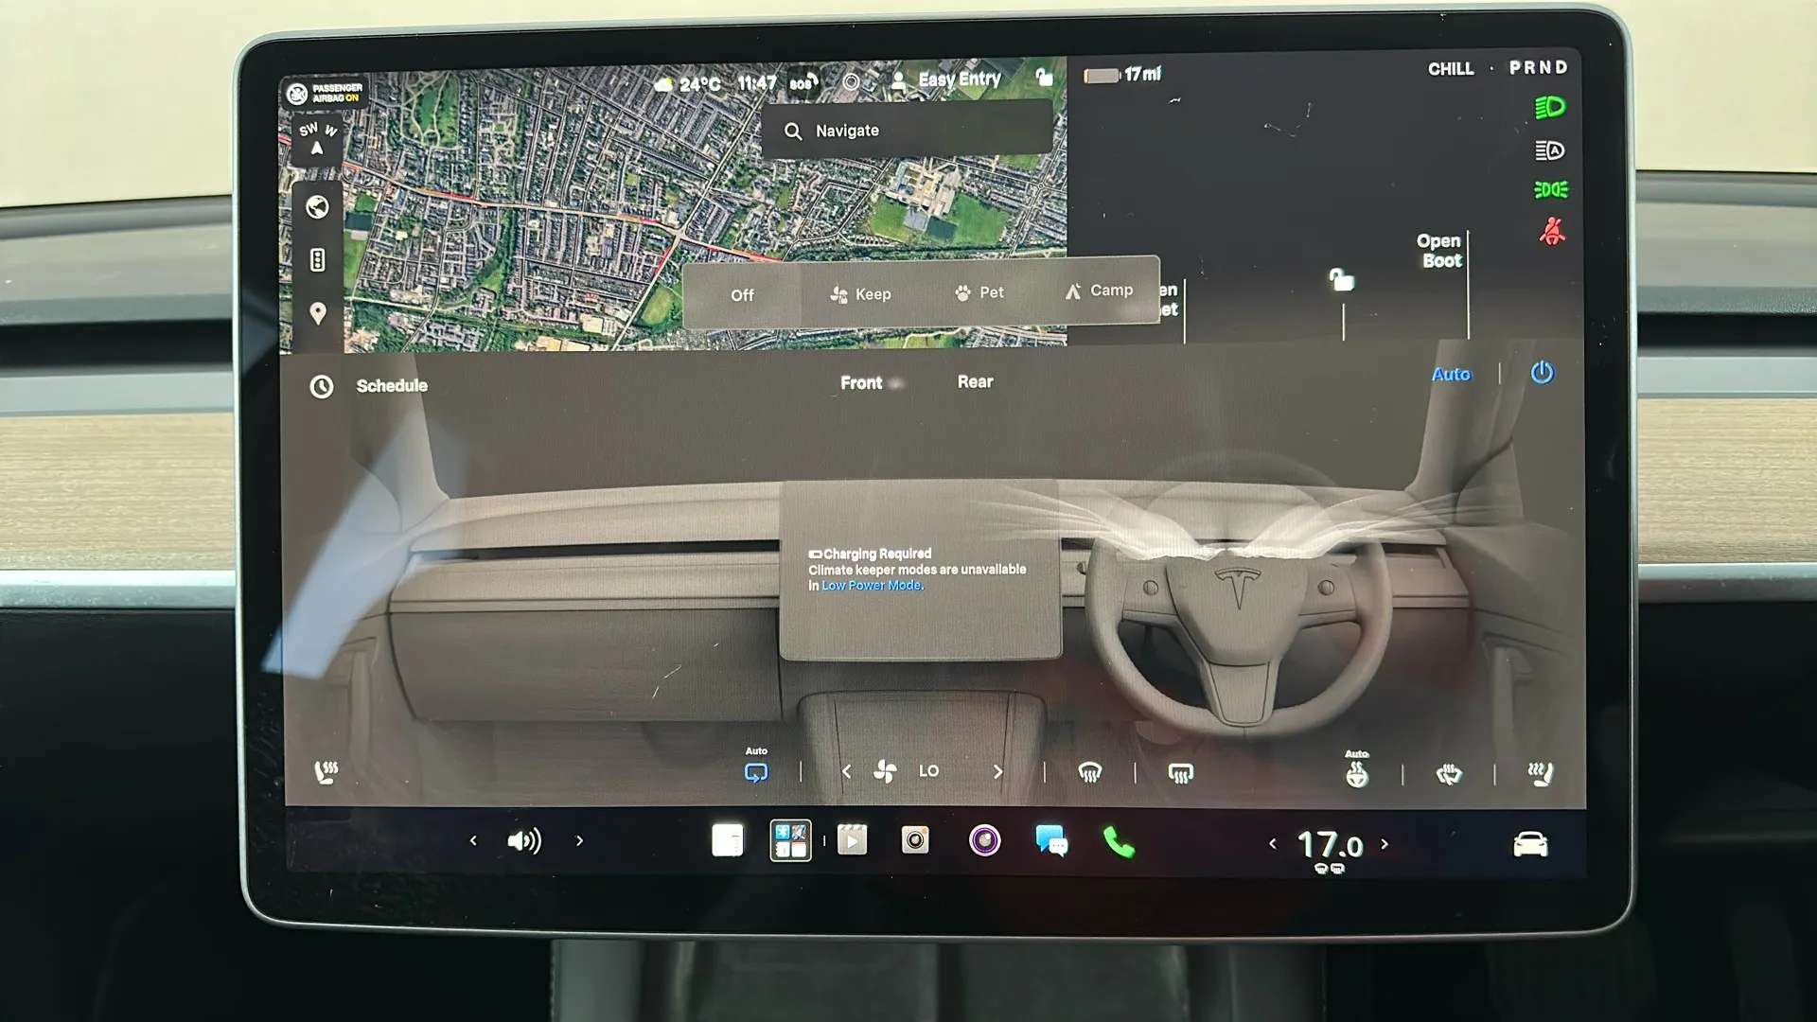Select the Off climate keeper mode
Viewport: 1817px width, 1022px height.
(742, 295)
